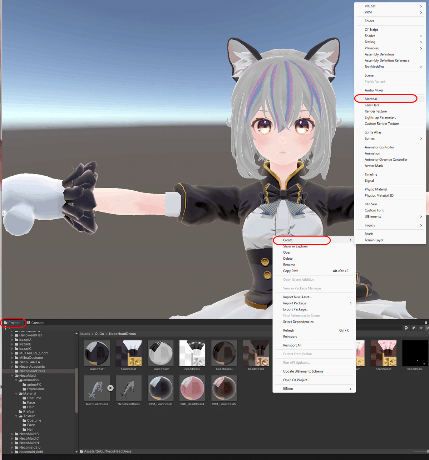
Task: Click the Assets breadcrumb link
Action: click(x=85, y=334)
